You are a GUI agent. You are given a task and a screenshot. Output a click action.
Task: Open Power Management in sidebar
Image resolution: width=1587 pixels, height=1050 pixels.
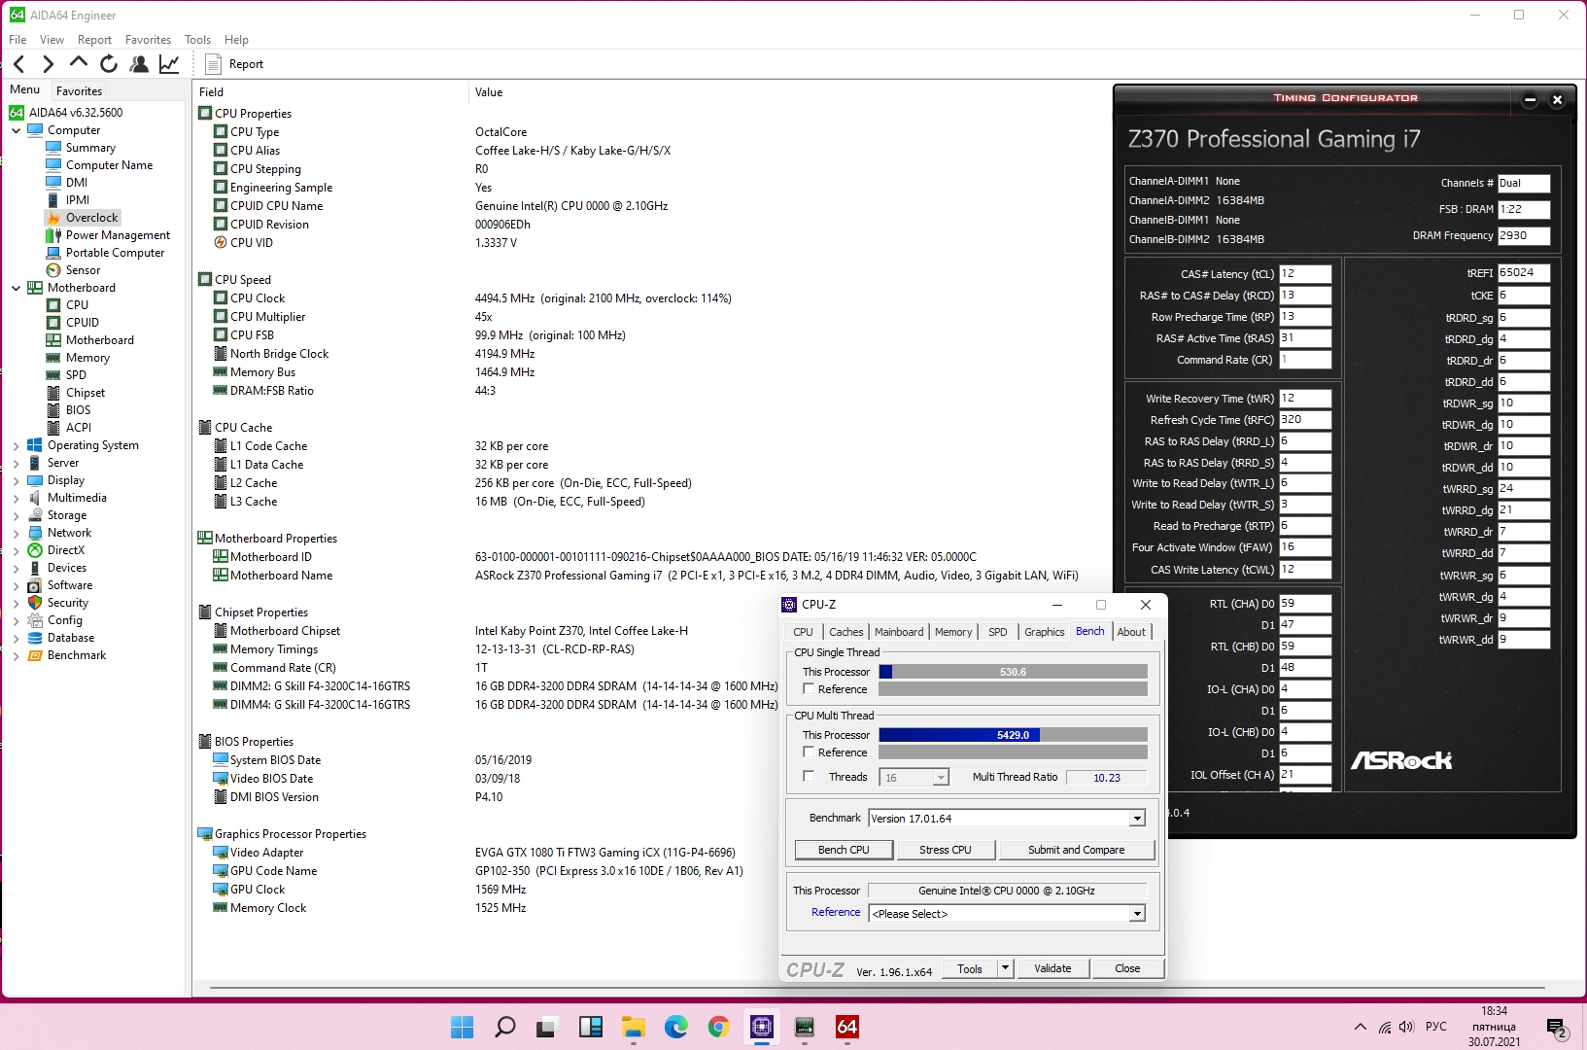click(x=118, y=235)
